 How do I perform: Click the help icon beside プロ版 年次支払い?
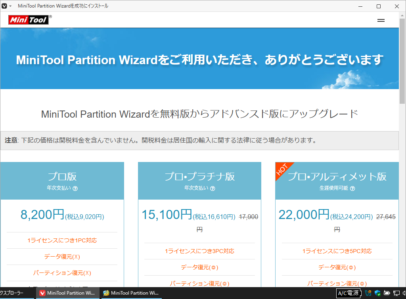[x=75, y=189]
